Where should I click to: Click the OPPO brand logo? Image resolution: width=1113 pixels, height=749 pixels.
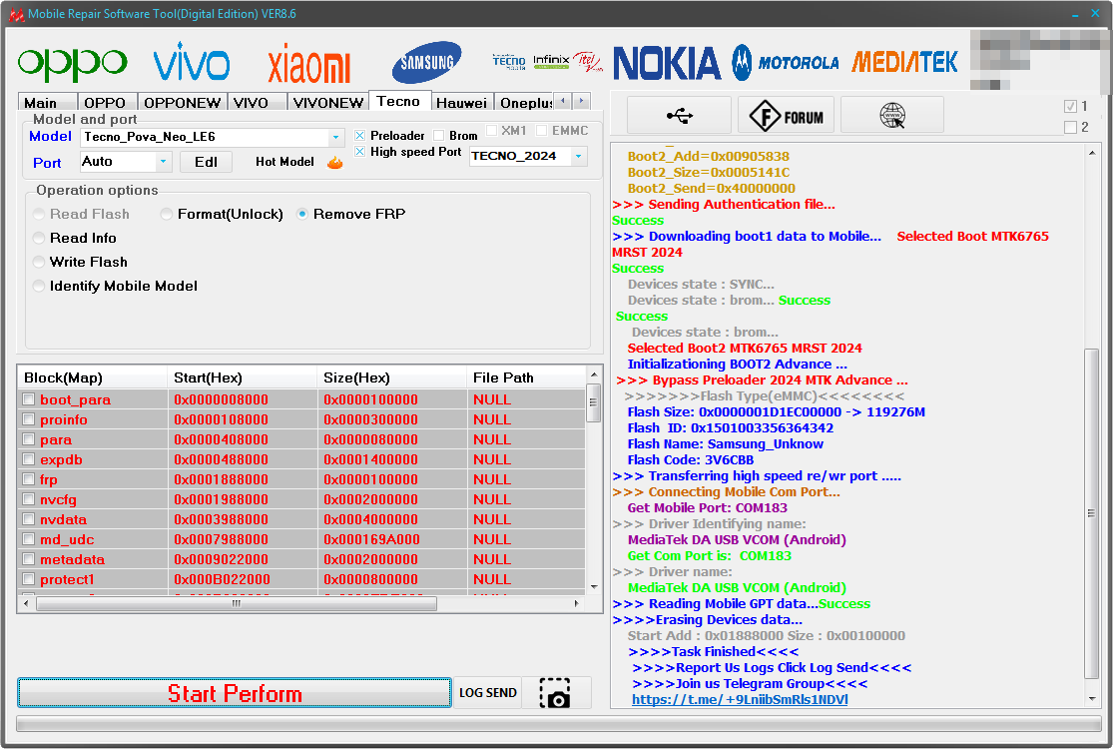(x=72, y=64)
